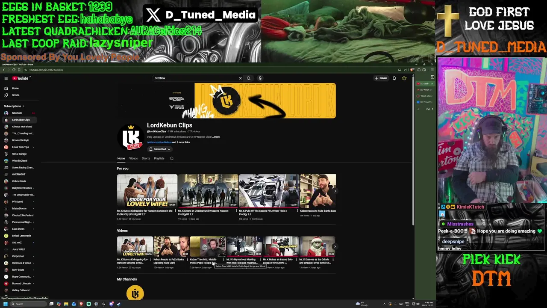Viewport: 547px width, 308px height.
Task: Open the taskbar weather widget
Action: tap(361, 304)
